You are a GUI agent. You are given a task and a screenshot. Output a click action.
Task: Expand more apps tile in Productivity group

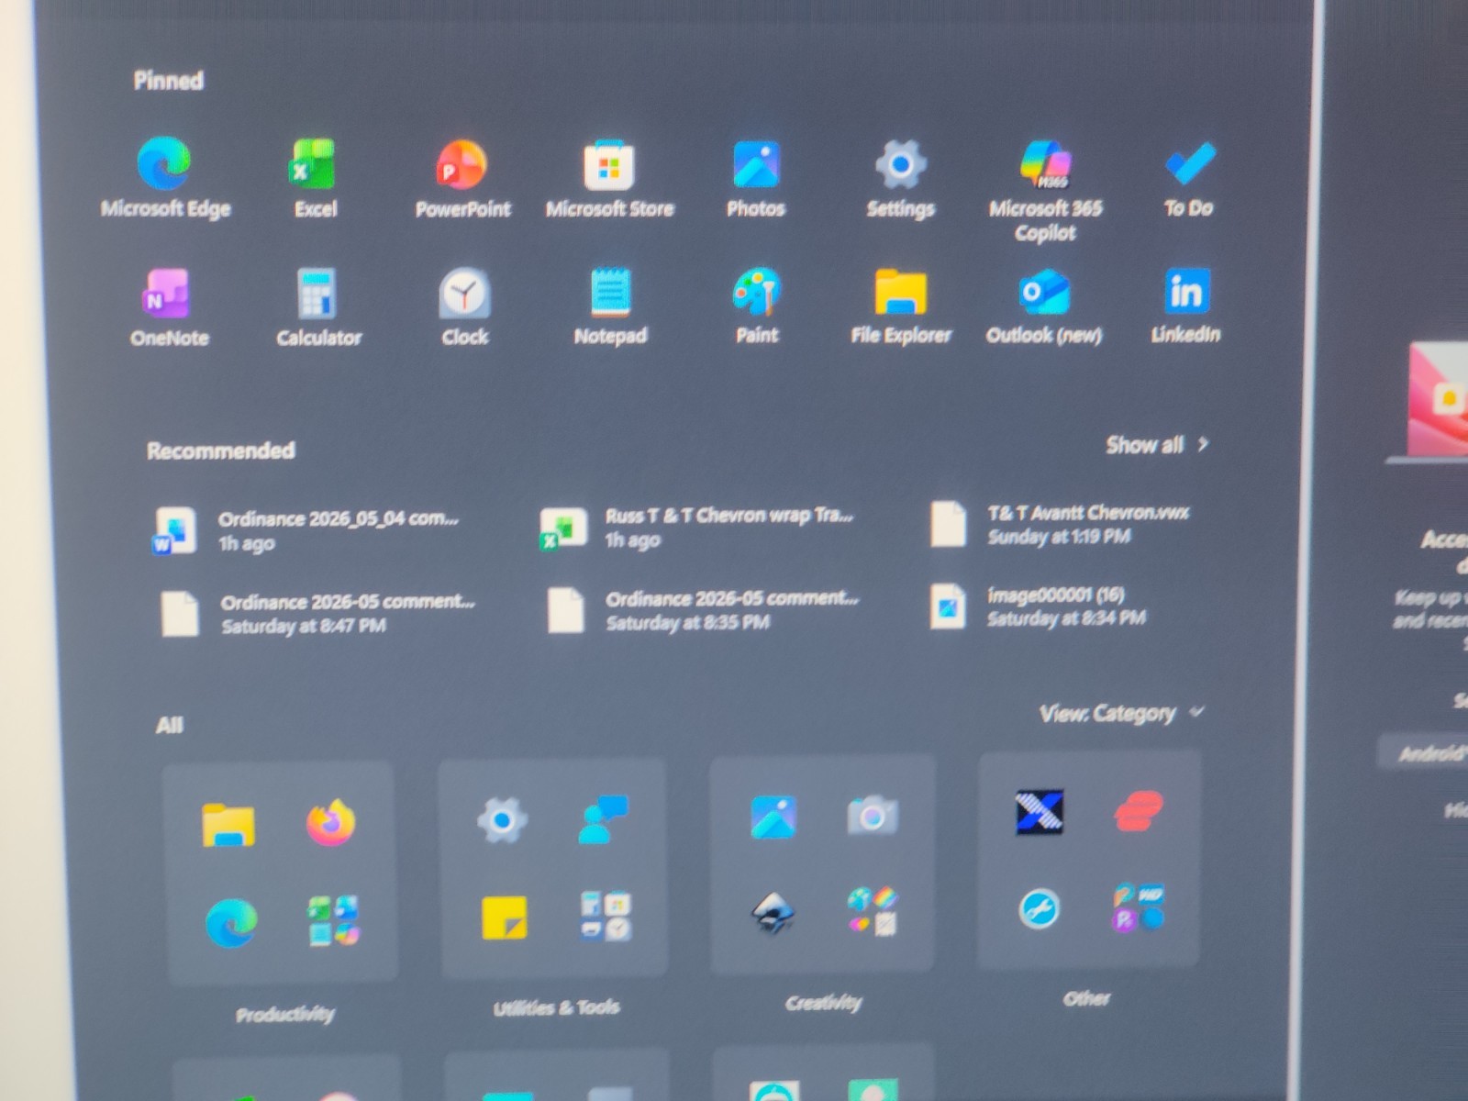click(x=332, y=920)
